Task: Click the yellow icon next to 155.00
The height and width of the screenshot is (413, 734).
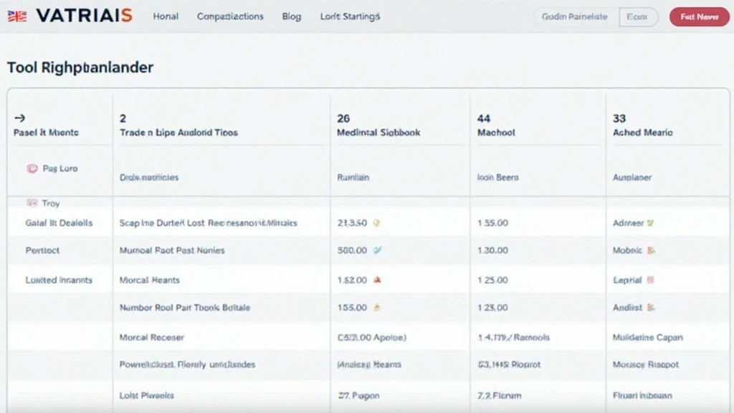Action: [378, 307]
